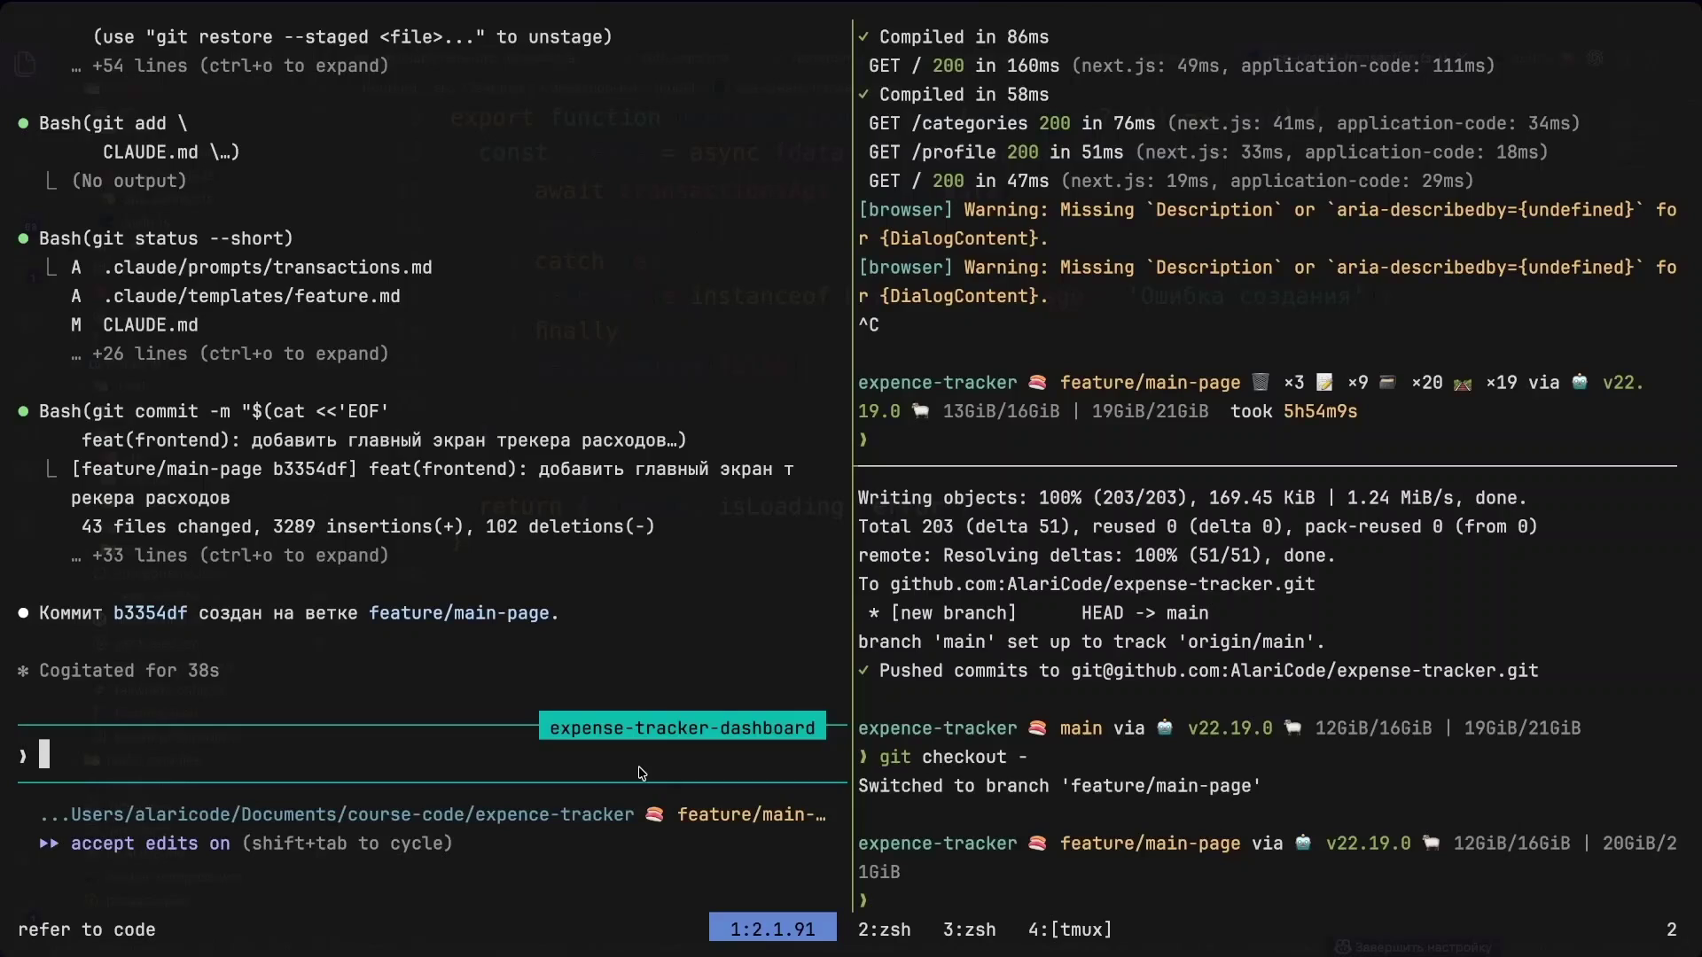The image size is (1702, 957).
Task: Click the white bullet beside Коммит b3354df
Action: point(23,612)
